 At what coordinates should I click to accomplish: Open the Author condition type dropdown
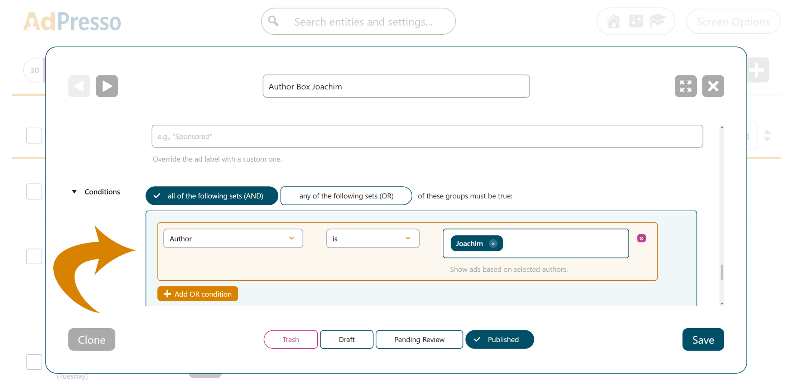[x=233, y=238]
